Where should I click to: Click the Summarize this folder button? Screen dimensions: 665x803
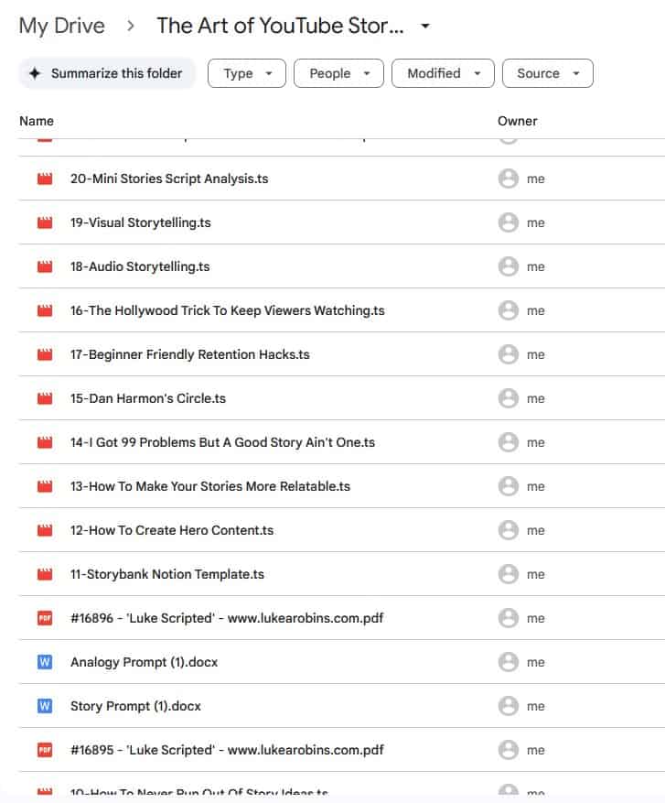click(x=107, y=73)
